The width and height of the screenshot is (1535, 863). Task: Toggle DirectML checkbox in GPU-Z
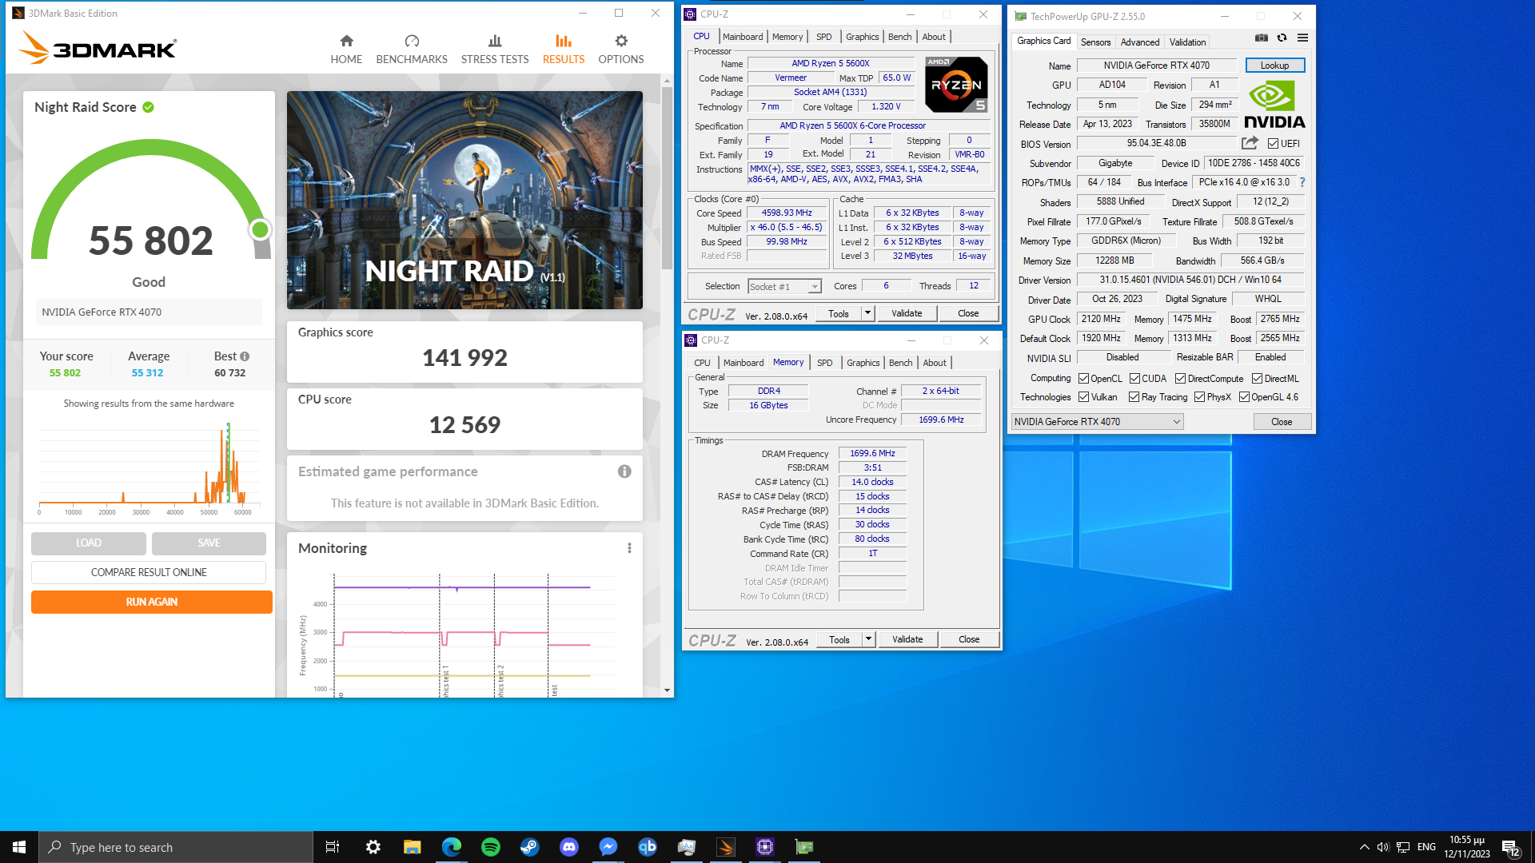point(1257,379)
